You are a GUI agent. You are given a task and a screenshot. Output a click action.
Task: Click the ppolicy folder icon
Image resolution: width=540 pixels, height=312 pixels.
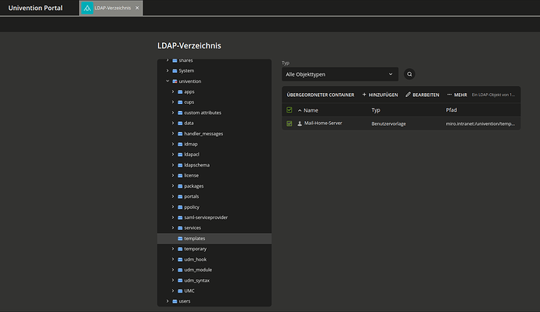(180, 207)
